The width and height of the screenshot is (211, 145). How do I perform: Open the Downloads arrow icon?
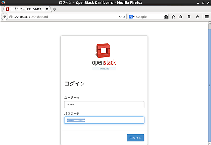point(189,17)
